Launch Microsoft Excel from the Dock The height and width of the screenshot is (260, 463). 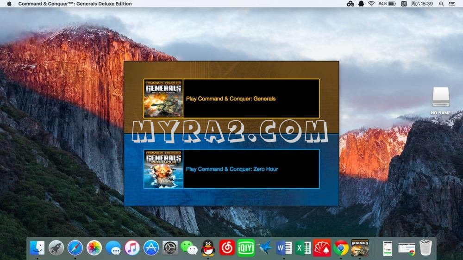(x=303, y=248)
